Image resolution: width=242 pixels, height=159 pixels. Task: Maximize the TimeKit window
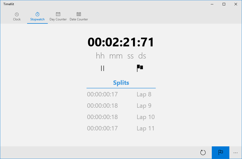click(224, 4)
